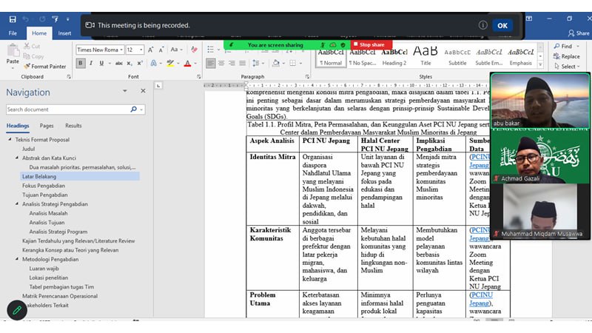Viewport: 592px width, 333px height.
Task: Click the Replace tool in Editing group
Action: pos(565,56)
